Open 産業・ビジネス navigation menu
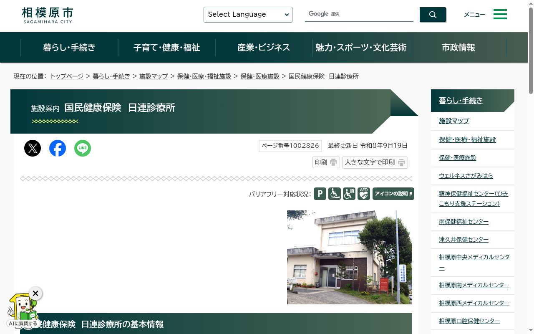Image resolution: width=534 pixels, height=334 pixels. [264, 48]
